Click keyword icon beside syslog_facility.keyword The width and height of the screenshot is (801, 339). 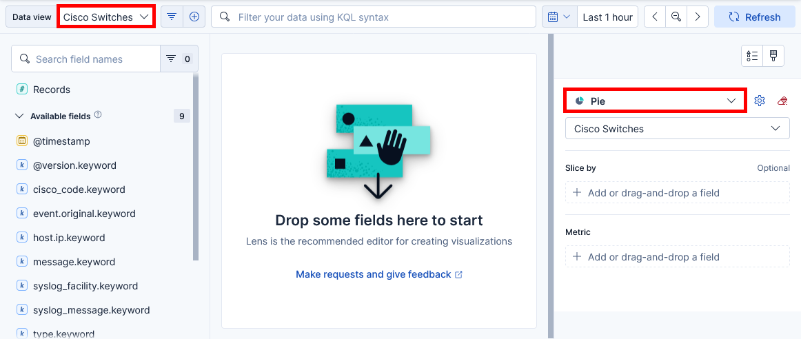(x=21, y=286)
